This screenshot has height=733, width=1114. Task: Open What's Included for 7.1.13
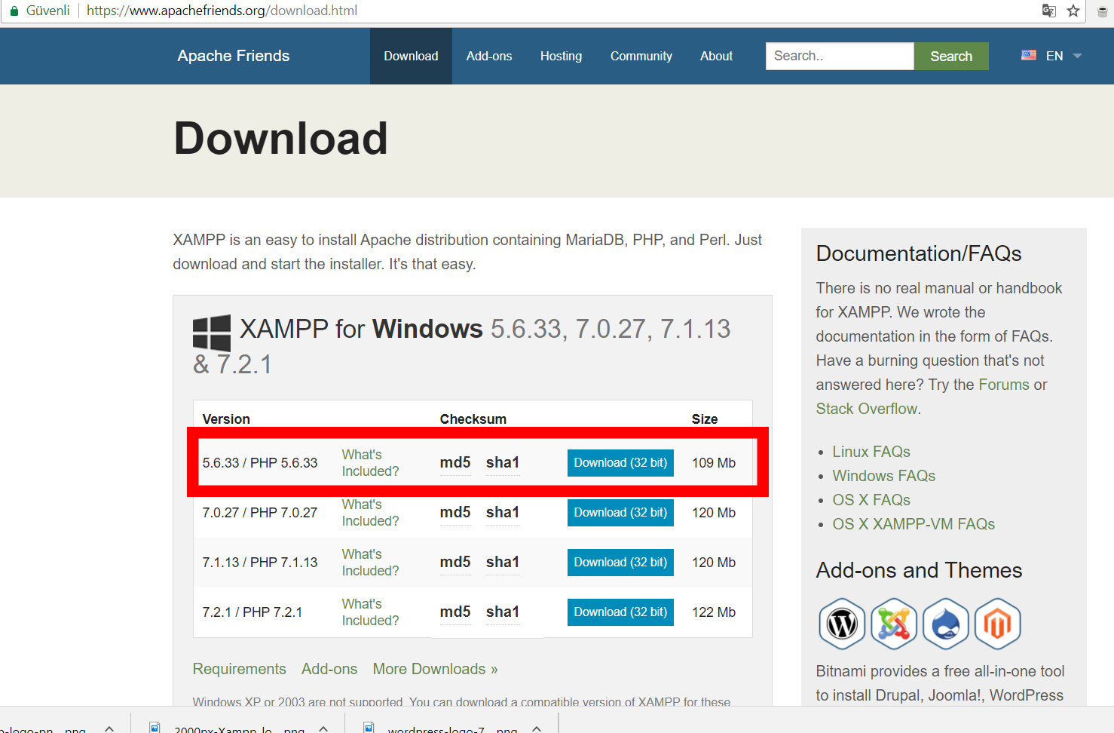[370, 563]
